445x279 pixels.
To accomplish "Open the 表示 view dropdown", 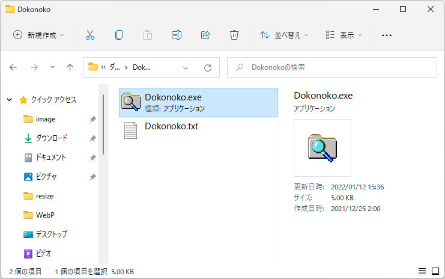I will tap(344, 35).
